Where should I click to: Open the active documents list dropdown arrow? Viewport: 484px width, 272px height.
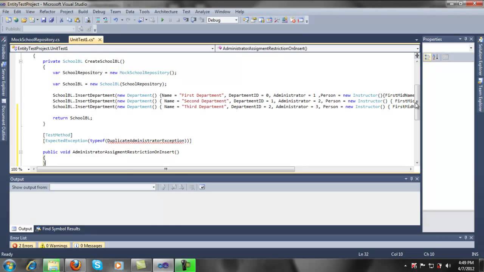click(417, 40)
